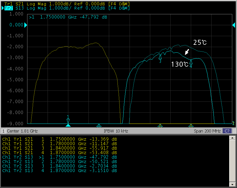Select Tr1 S21 marker 2 row -11.147 dB
The image size is (237, 188).
[x=60, y=143]
